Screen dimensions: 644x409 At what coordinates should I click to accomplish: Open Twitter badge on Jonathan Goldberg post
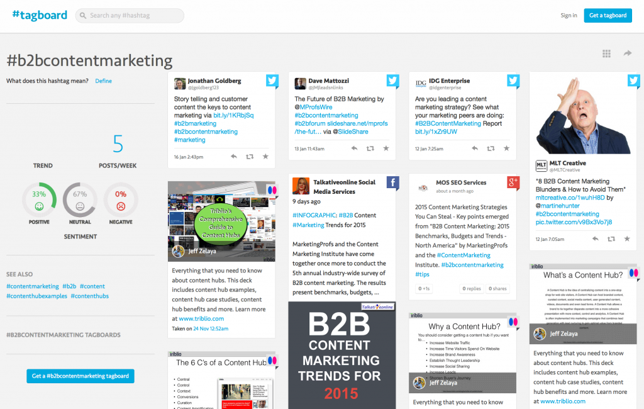pos(272,81)
